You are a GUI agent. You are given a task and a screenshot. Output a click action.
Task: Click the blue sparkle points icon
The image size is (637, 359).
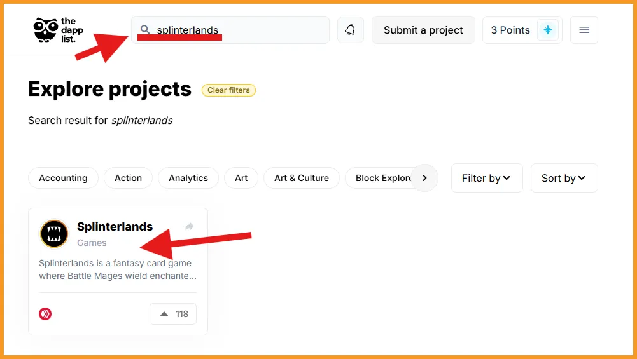[548, 30]
